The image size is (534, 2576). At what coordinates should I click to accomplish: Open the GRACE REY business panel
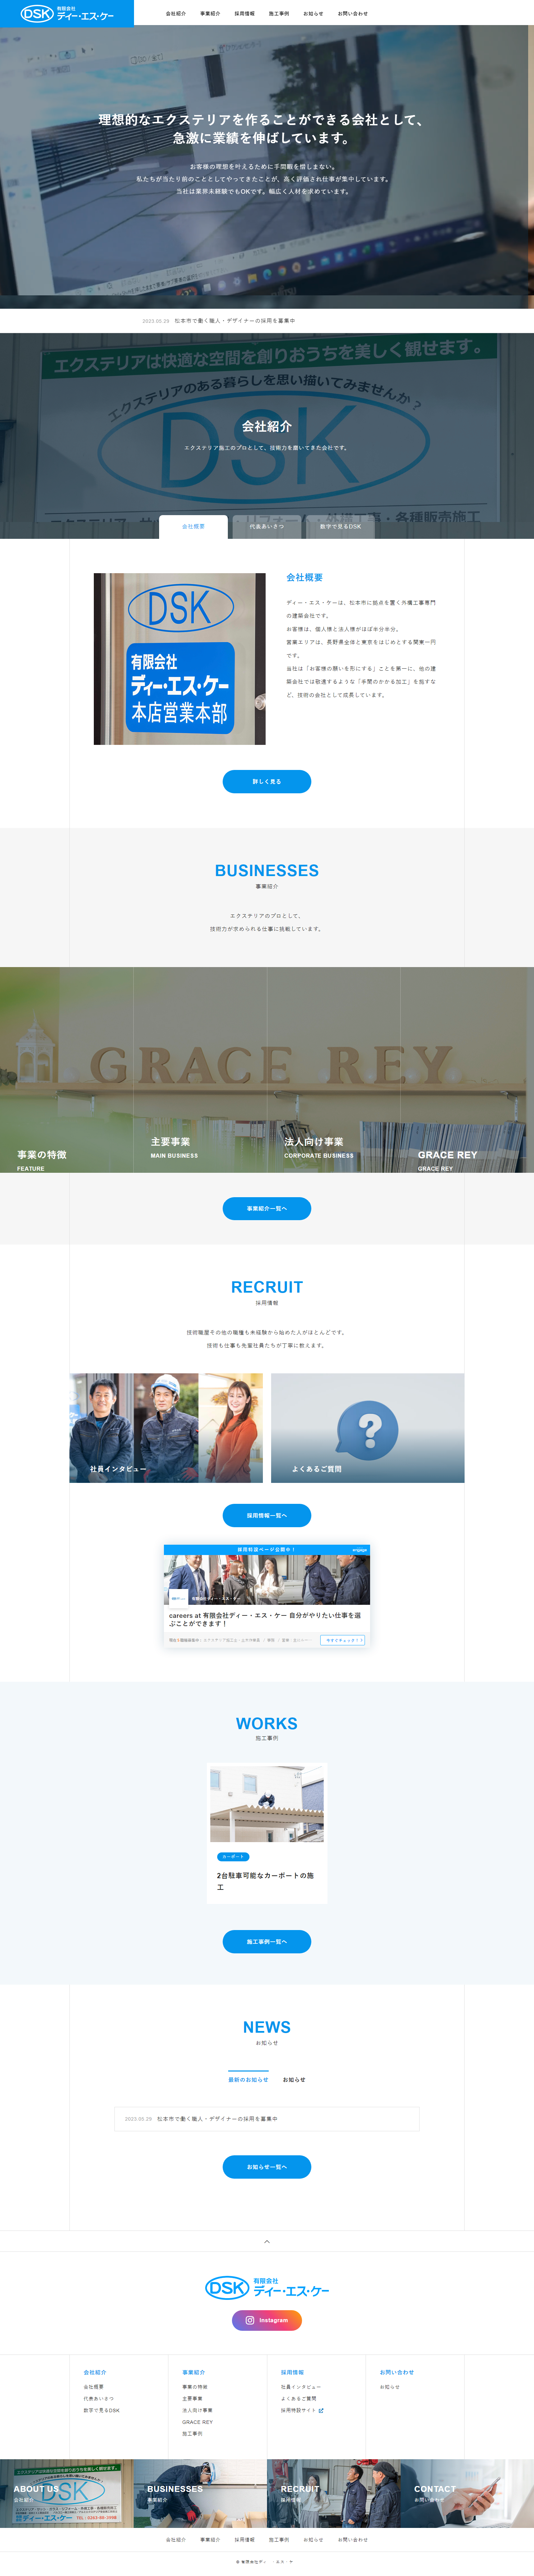(467, 1070)
